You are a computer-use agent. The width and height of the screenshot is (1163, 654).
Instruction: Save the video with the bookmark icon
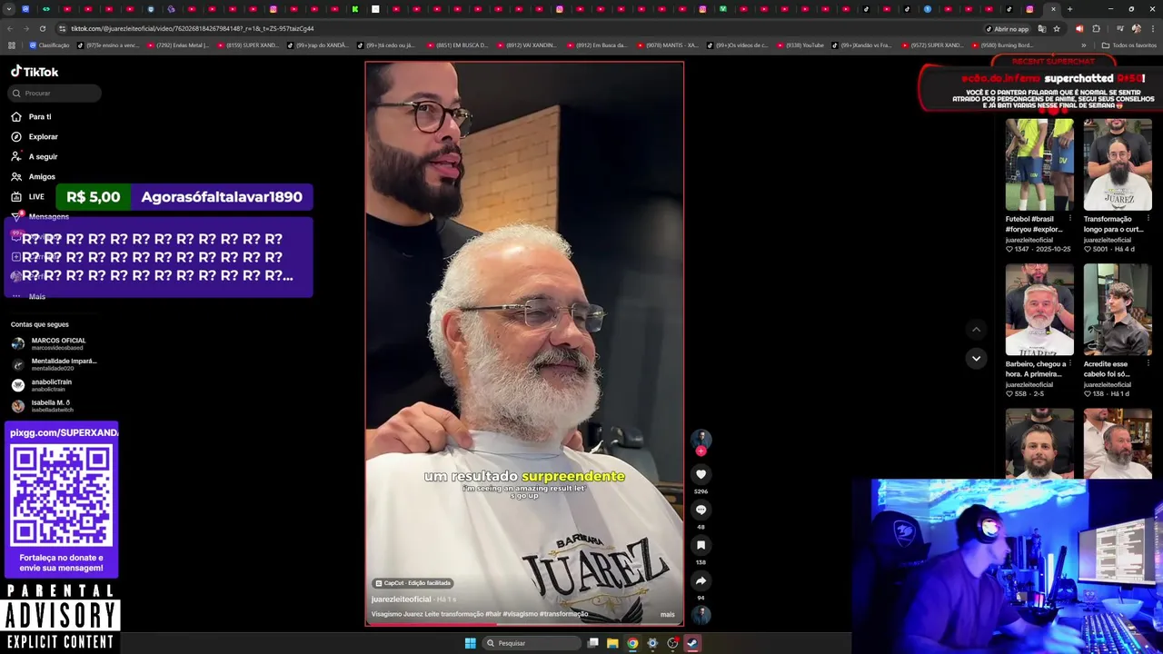tap(701, 545)
